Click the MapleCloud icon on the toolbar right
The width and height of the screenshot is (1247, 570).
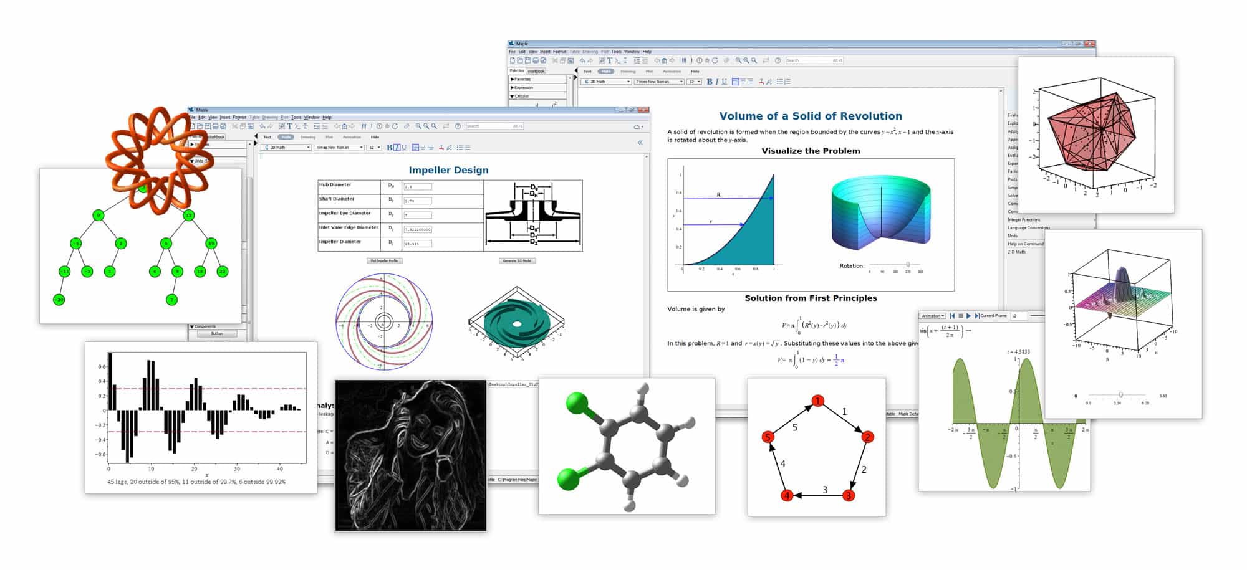[x=637, y=126]
